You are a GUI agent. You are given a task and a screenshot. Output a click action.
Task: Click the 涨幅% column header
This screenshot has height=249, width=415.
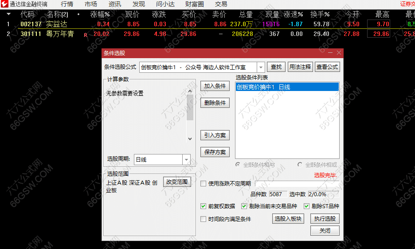point(100,14)
